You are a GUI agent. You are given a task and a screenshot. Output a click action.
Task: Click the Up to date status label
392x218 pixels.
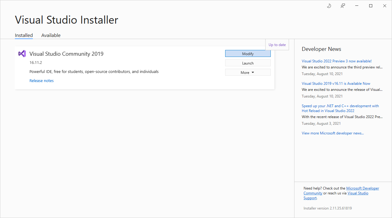[277, 45]
